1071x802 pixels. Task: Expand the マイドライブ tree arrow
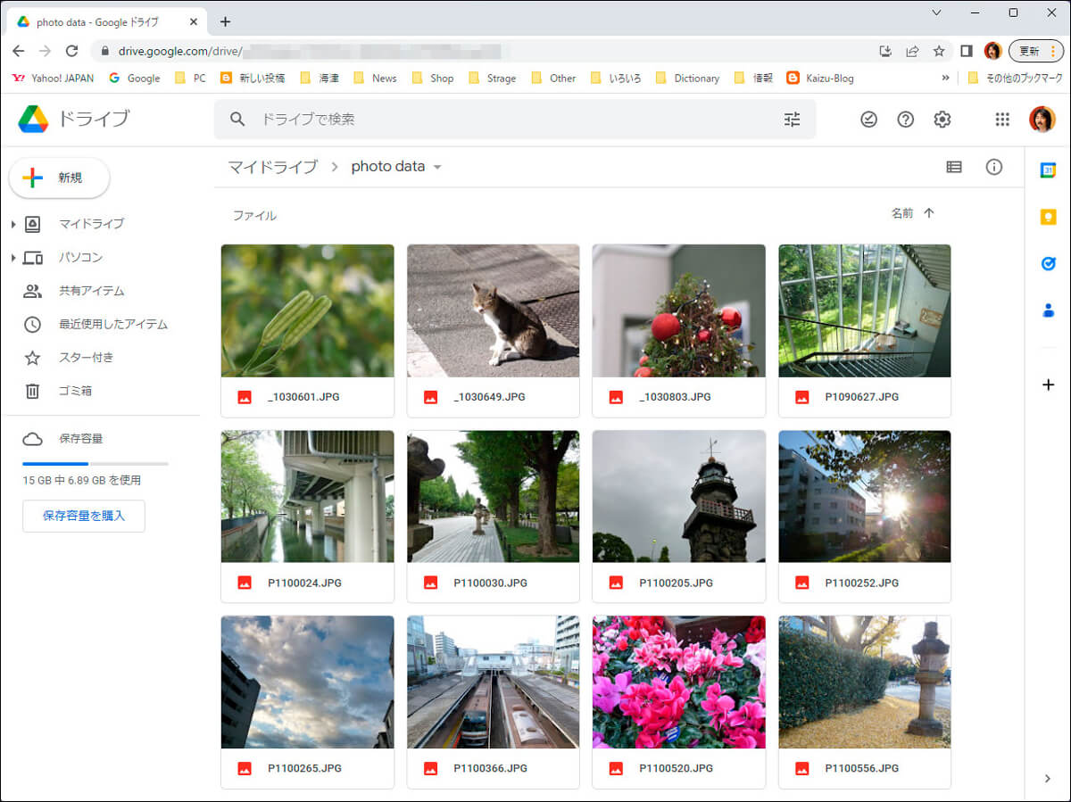13,224
